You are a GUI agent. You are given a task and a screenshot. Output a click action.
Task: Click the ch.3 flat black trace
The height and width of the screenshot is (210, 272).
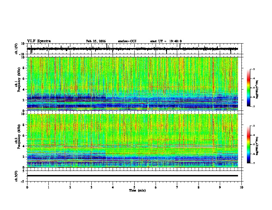point(133,176)
